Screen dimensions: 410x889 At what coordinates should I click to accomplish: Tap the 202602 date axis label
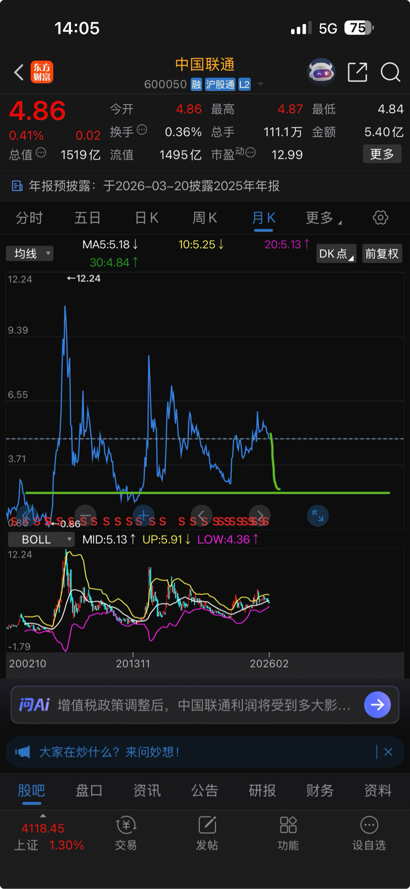coord(270,664)
